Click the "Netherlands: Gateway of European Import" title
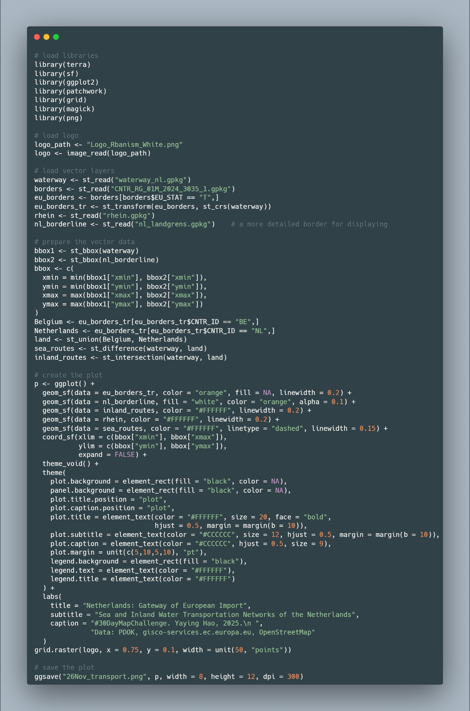 (165, 605)
